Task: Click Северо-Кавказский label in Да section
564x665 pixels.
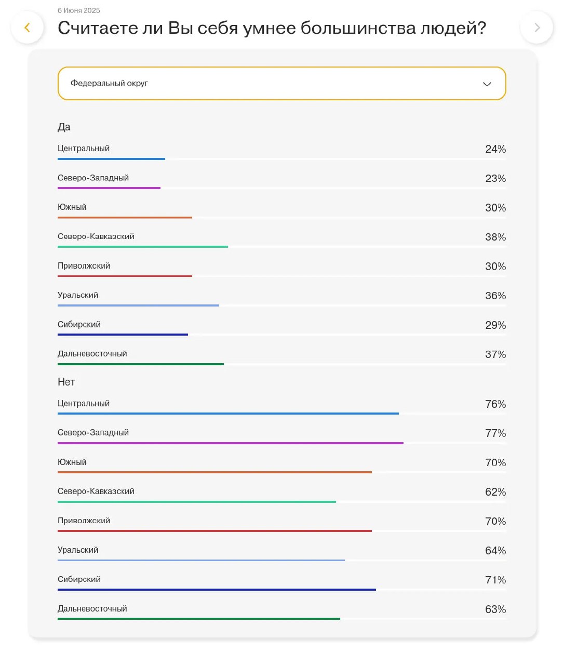Action: 96,236
